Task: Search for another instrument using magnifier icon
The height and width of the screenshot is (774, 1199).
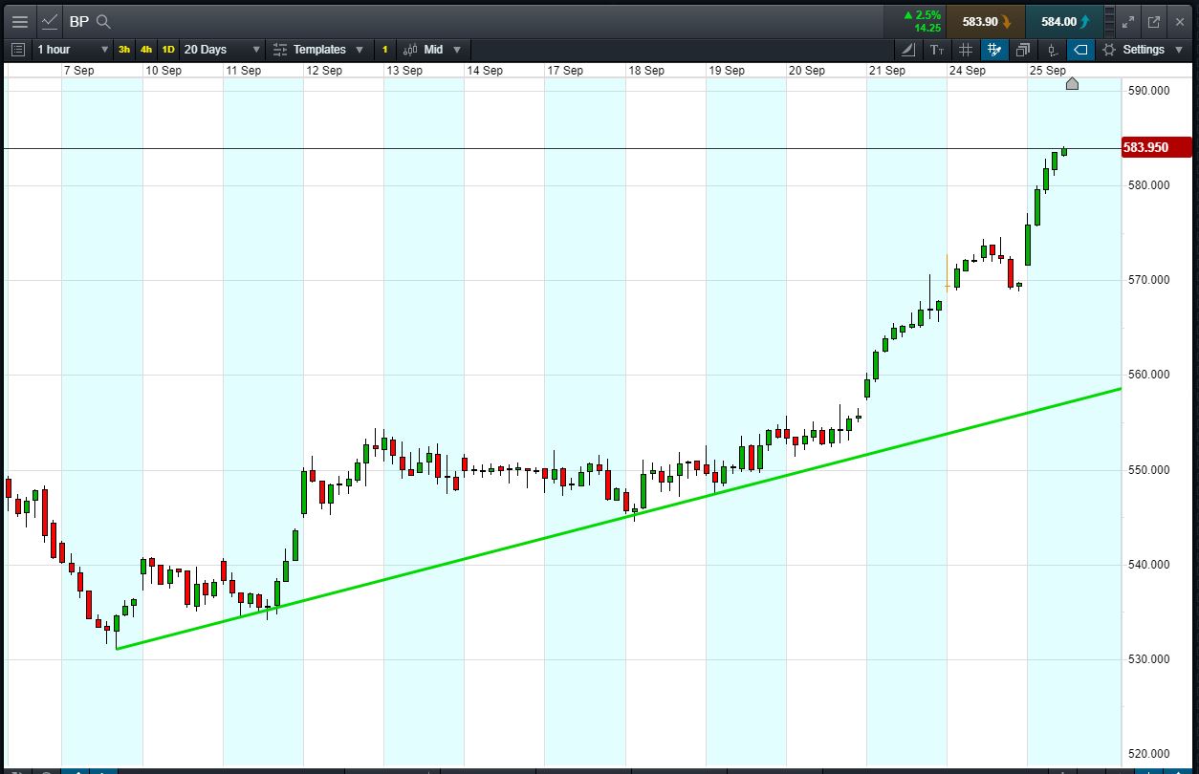Action: [x=104, y=21]
